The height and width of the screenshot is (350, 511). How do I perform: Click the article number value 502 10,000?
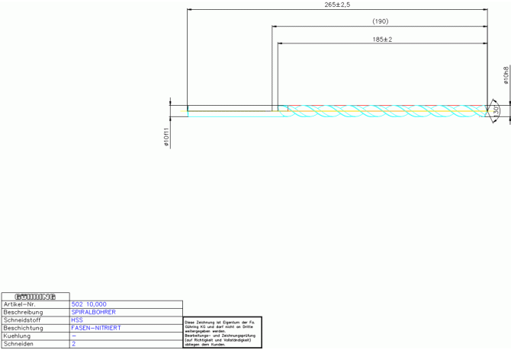point(88,304)
